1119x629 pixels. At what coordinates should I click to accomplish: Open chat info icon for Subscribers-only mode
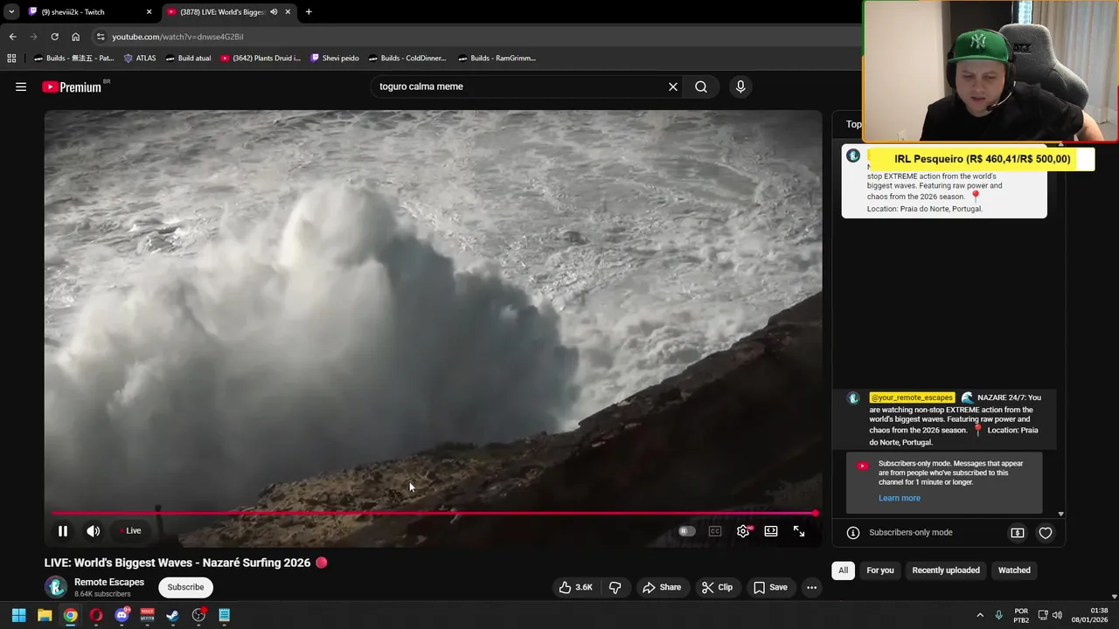point(853,532)
